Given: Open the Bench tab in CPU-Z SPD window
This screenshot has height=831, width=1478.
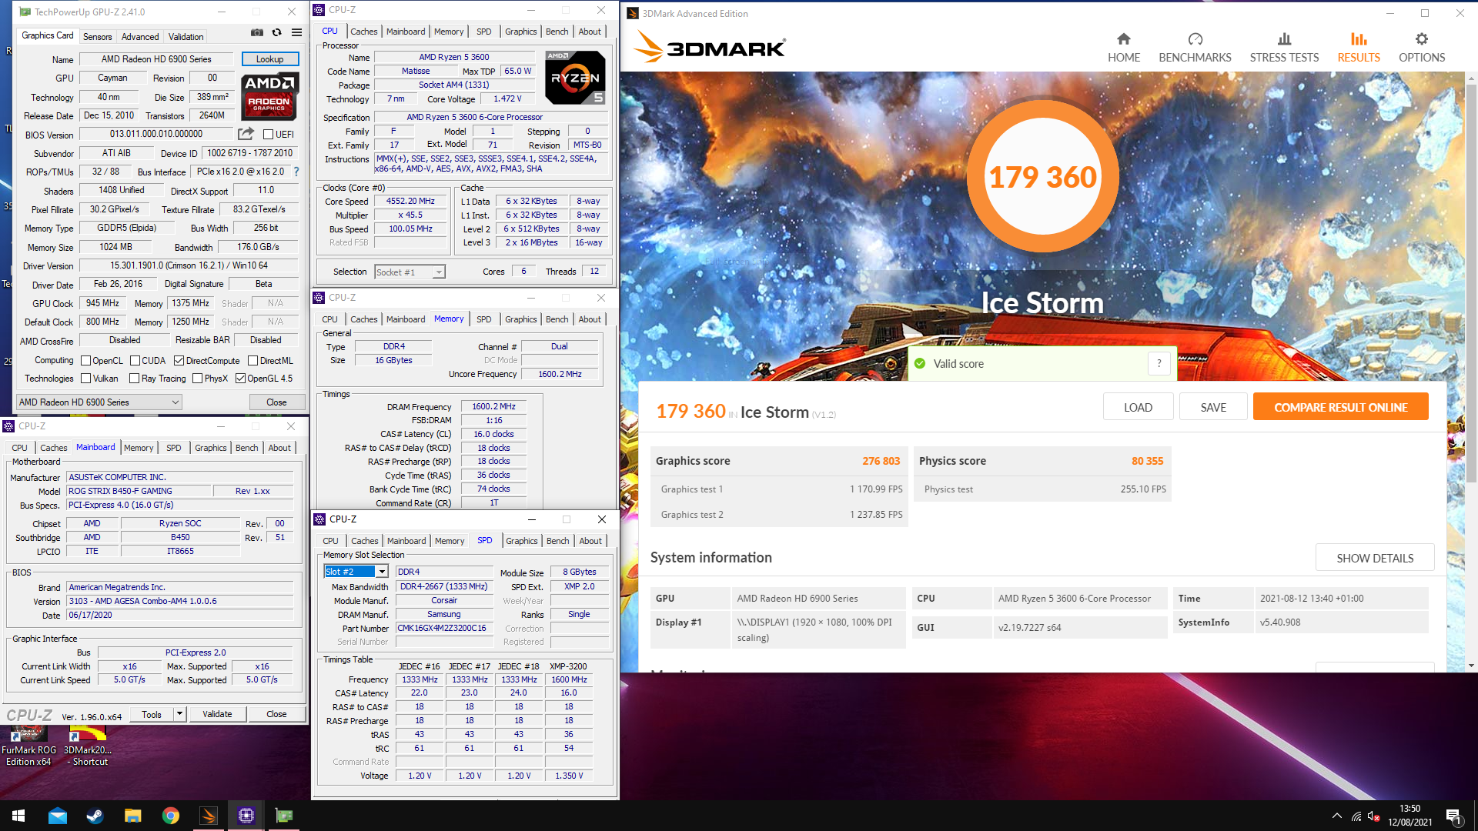Looking at the screenshot, I should pyautogui.click(x=558, y=541).
